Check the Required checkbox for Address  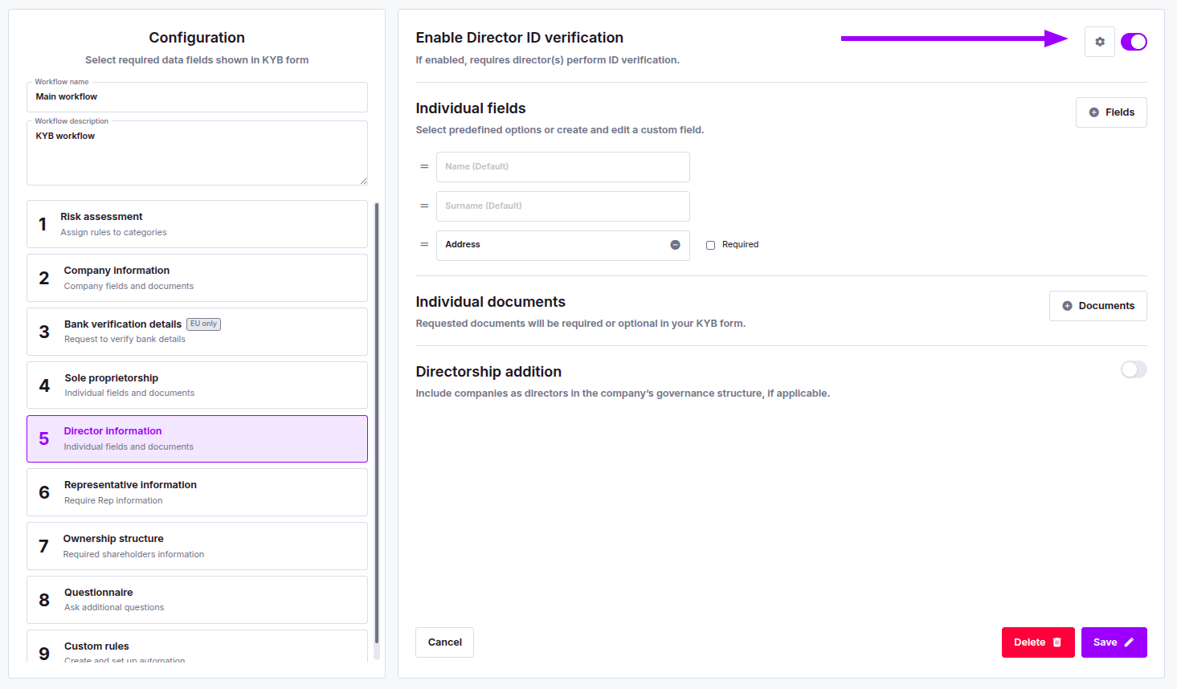click(x=710, y=245)
